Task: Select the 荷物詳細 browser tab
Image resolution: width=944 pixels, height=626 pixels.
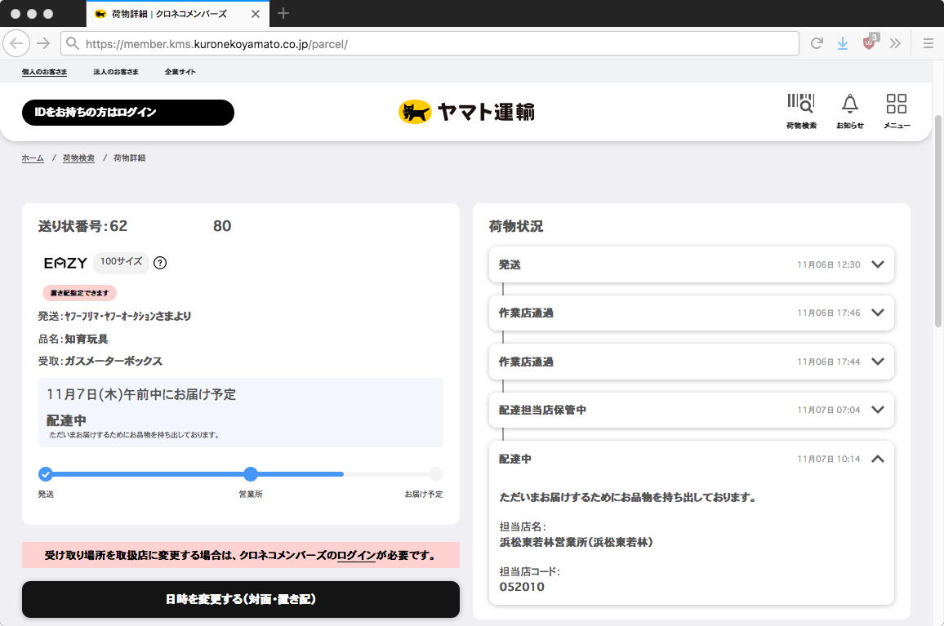Action: (177, 14)
